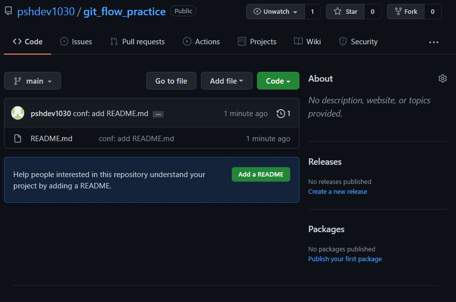The image size is (456, 302).
Task: Click the Public visibility badge
Action: point(183,11)
